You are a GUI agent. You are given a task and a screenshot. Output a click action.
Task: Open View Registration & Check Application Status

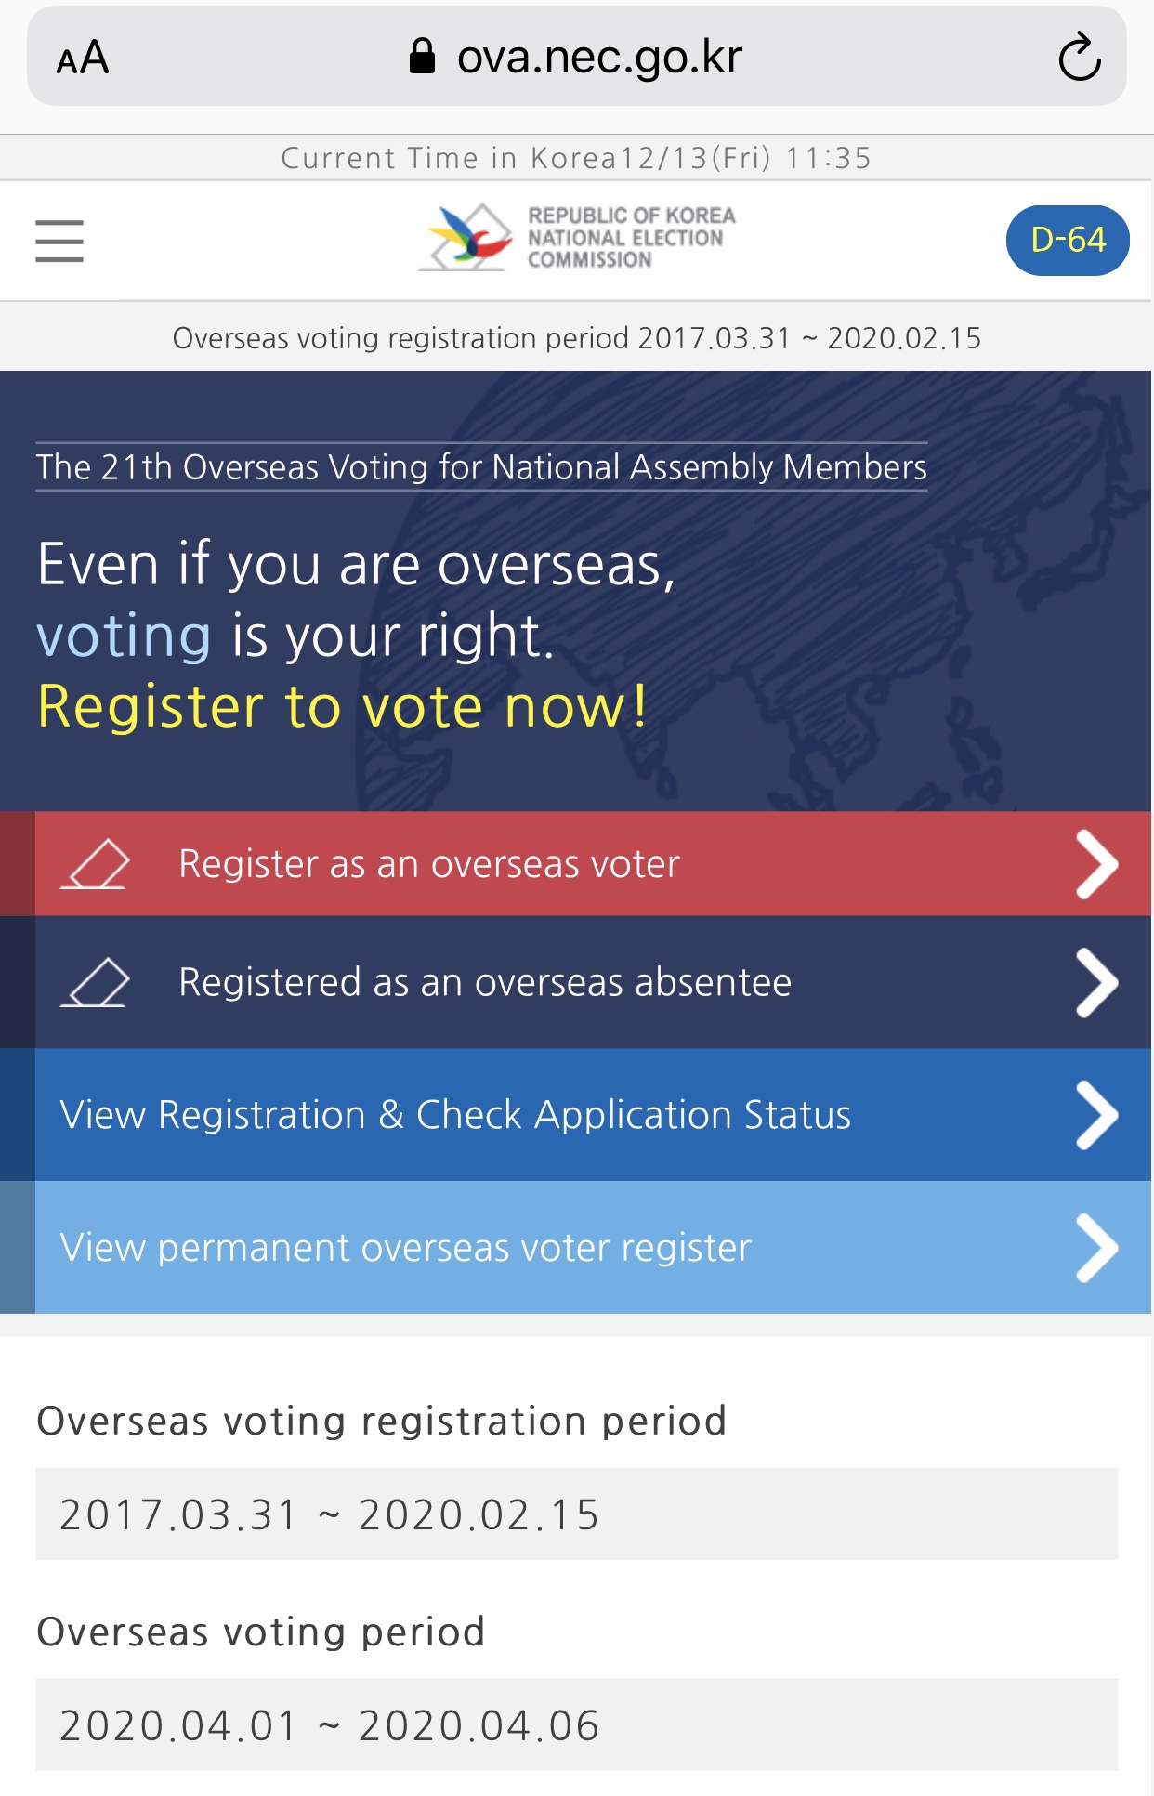(455, 1115)
